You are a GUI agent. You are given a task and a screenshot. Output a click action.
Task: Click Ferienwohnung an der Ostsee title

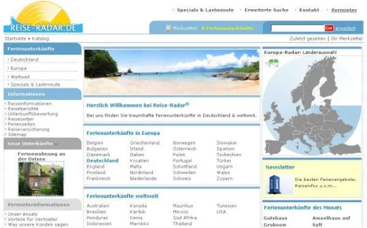coord(41,156)
